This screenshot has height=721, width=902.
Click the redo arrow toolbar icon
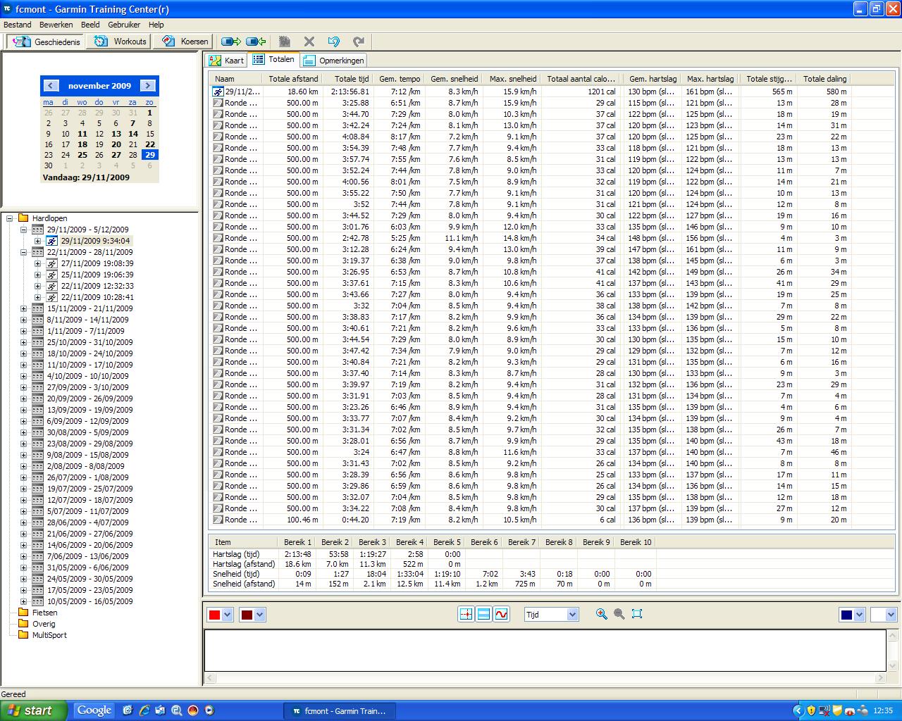click(x=359, y=42)
